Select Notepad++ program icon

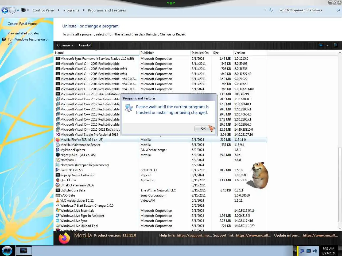[x=57, y=160]
